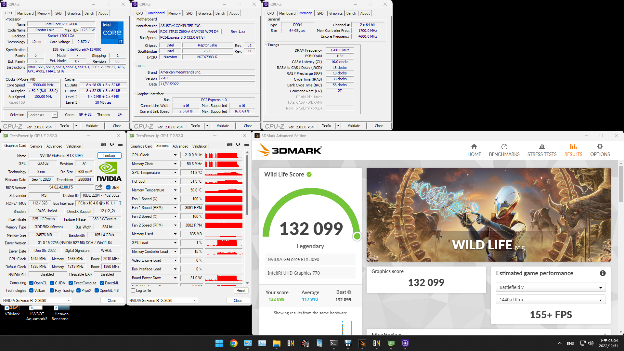Open 3DMark STRESS TESTS section
The height and width of the screenshot is (351, 624).
[542, 150]
